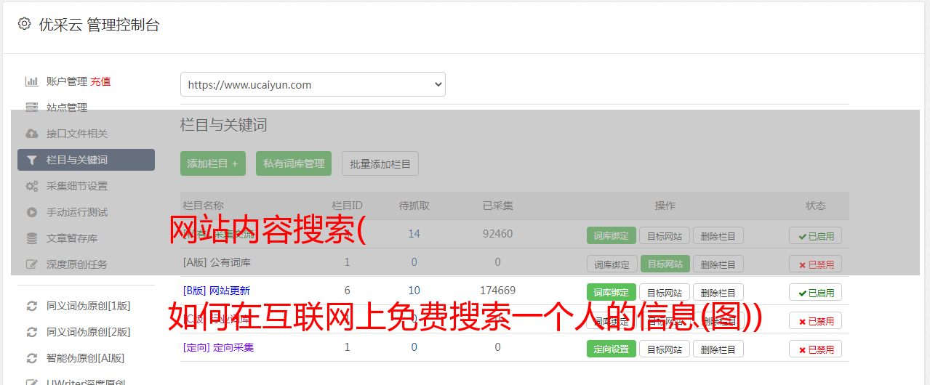Click the 待抓取 column header

(x=414, y=206)
